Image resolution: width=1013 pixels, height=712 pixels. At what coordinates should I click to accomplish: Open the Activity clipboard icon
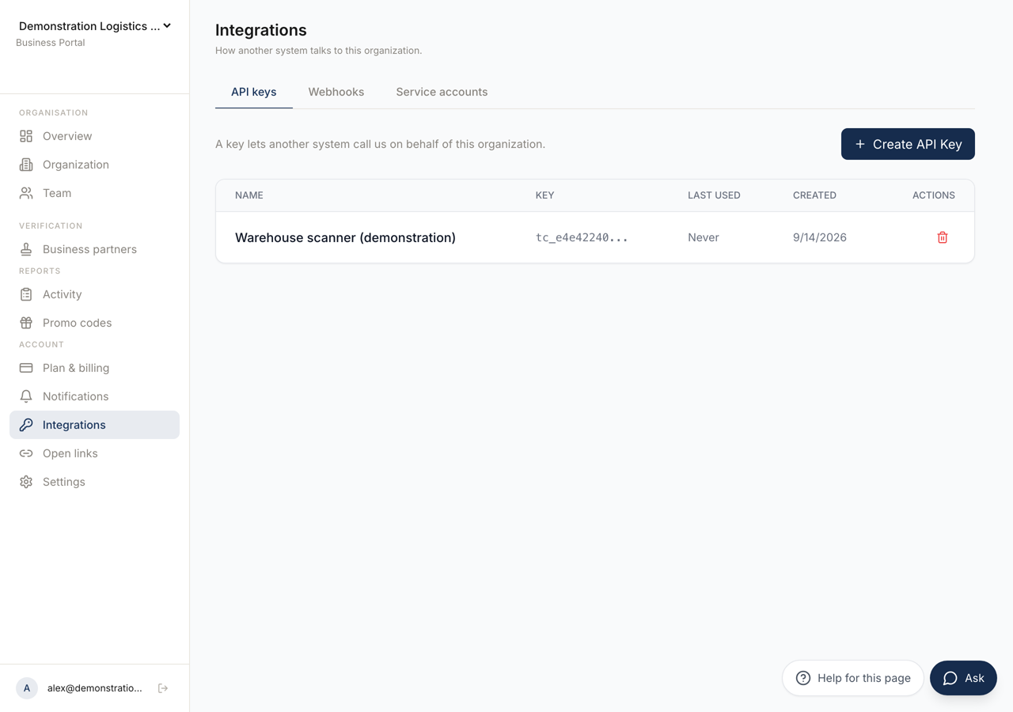click(26, 294)
